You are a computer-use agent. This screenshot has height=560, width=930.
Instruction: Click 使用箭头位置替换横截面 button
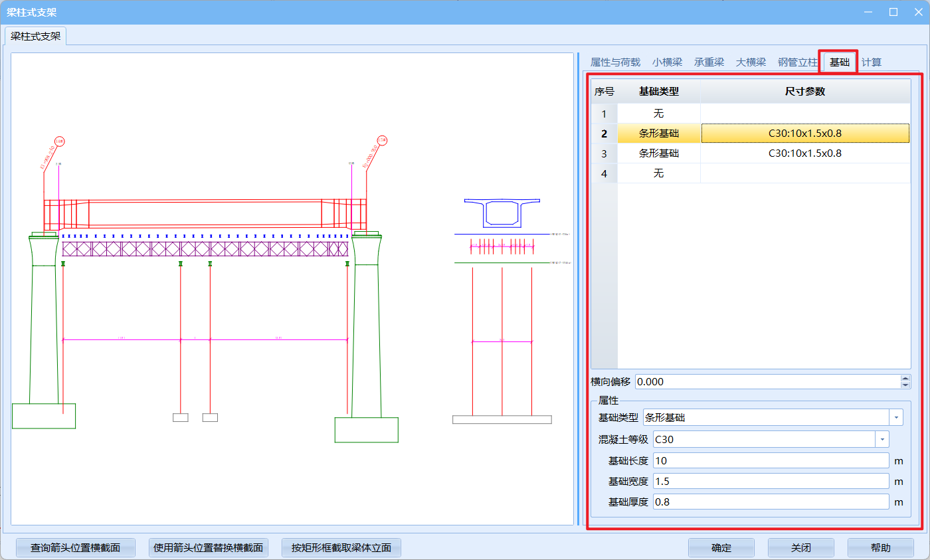pos(208,548)
